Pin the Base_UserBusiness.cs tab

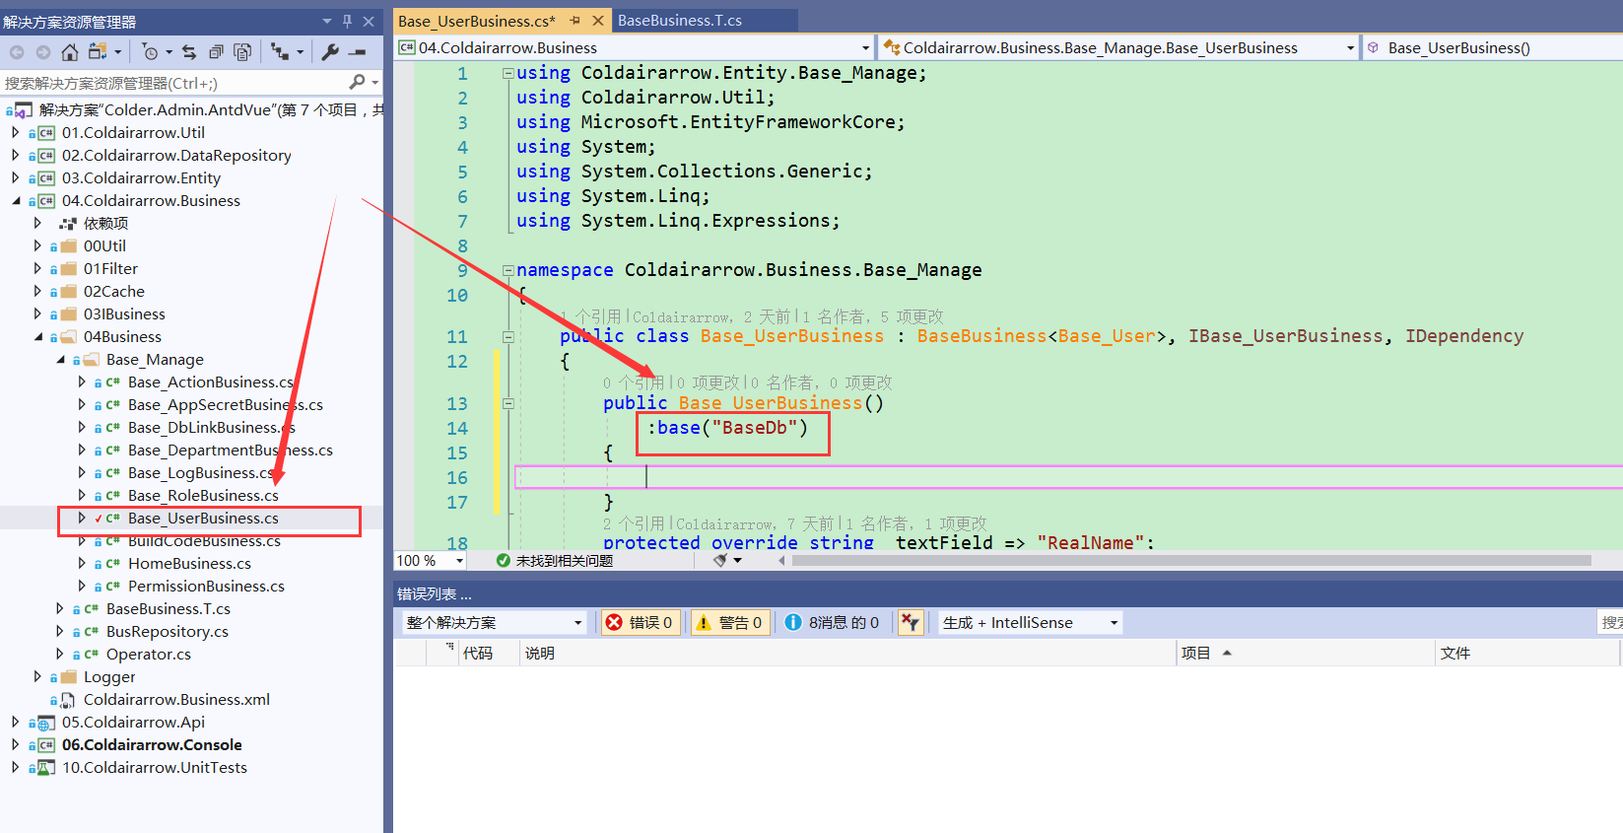coord(575,21)
